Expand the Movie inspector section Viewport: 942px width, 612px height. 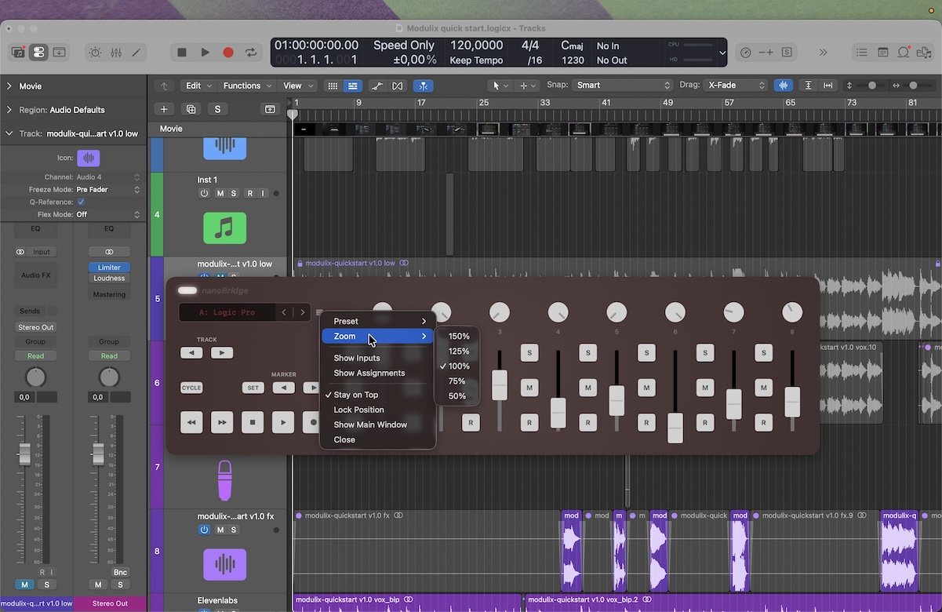9,86
